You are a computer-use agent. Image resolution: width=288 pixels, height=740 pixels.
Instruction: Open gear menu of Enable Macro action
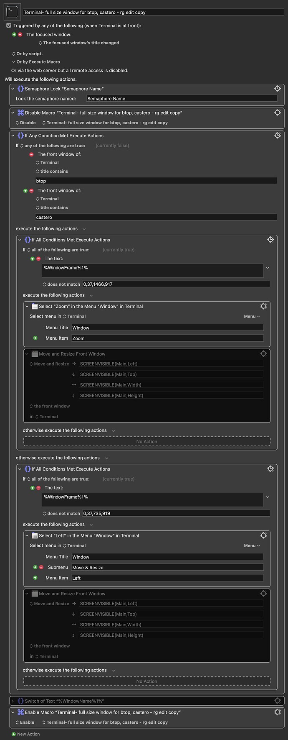[x=278, y=712]
